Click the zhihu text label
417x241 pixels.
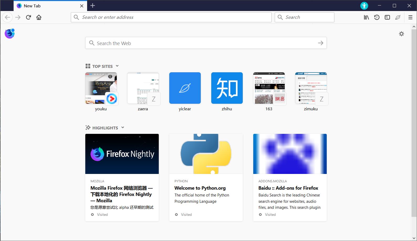pyautogui.click(x=227, y=109)
